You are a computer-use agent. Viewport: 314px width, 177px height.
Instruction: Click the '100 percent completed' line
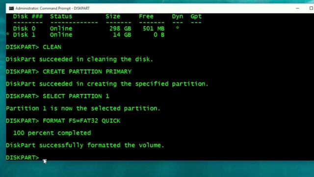[x=52, y=133]
